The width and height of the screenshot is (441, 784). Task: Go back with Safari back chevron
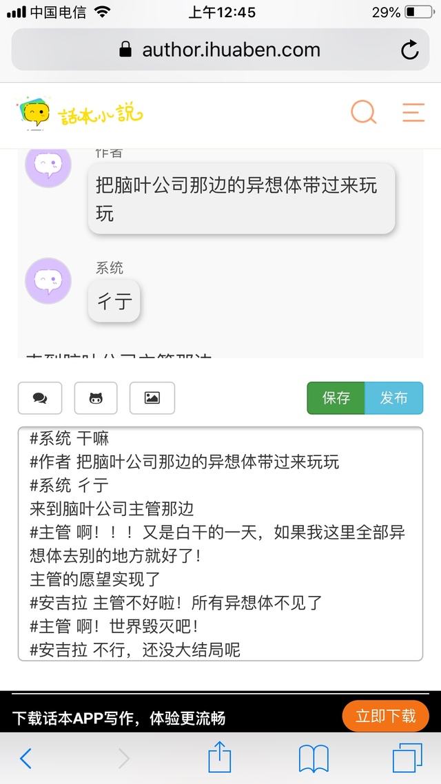[26, 759]
